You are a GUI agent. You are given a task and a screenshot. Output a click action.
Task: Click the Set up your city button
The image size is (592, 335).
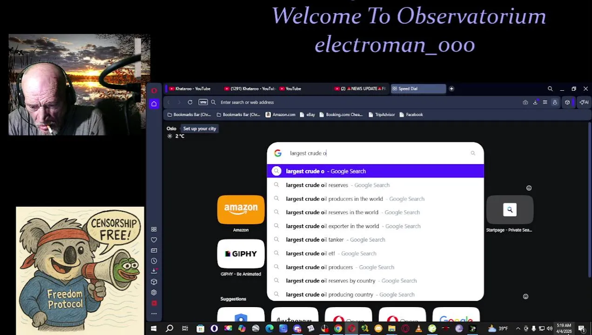(200, 129)
